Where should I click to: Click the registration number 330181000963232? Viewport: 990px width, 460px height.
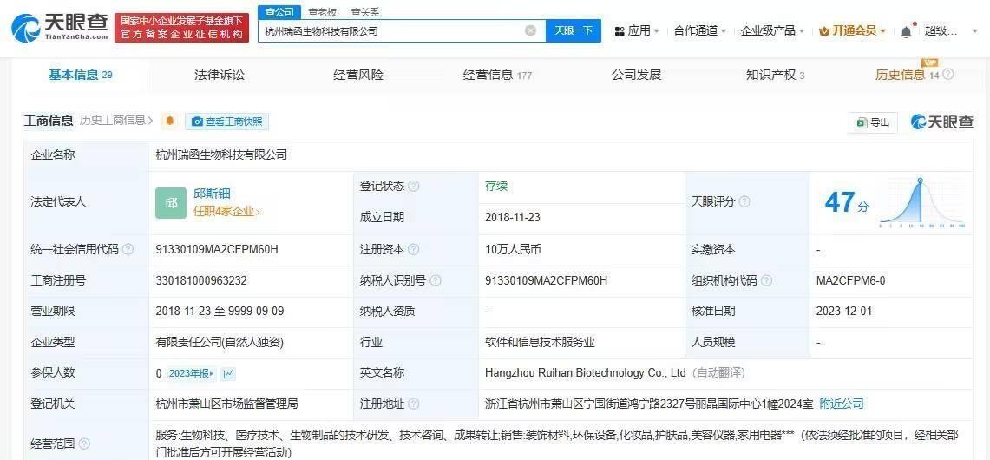(x=201, y=280)
